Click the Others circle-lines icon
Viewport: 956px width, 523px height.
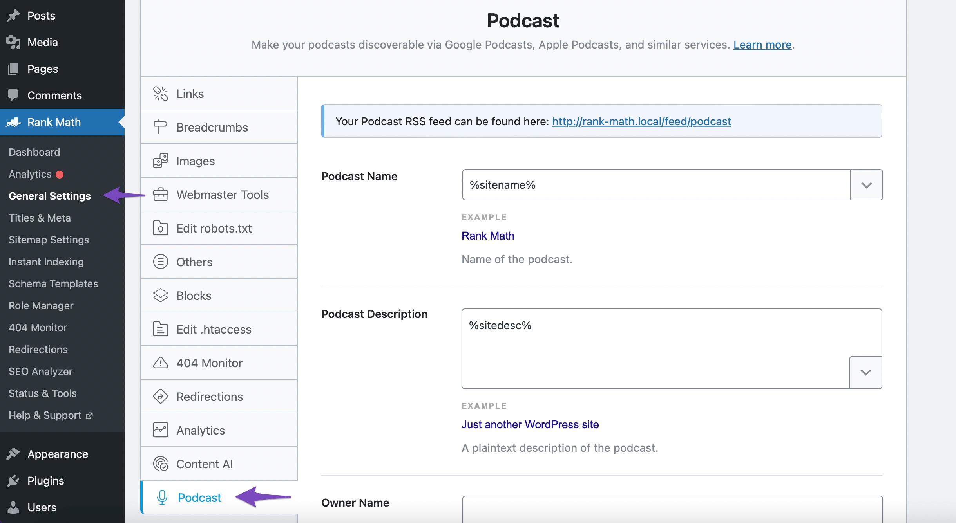tap(160, 262)
